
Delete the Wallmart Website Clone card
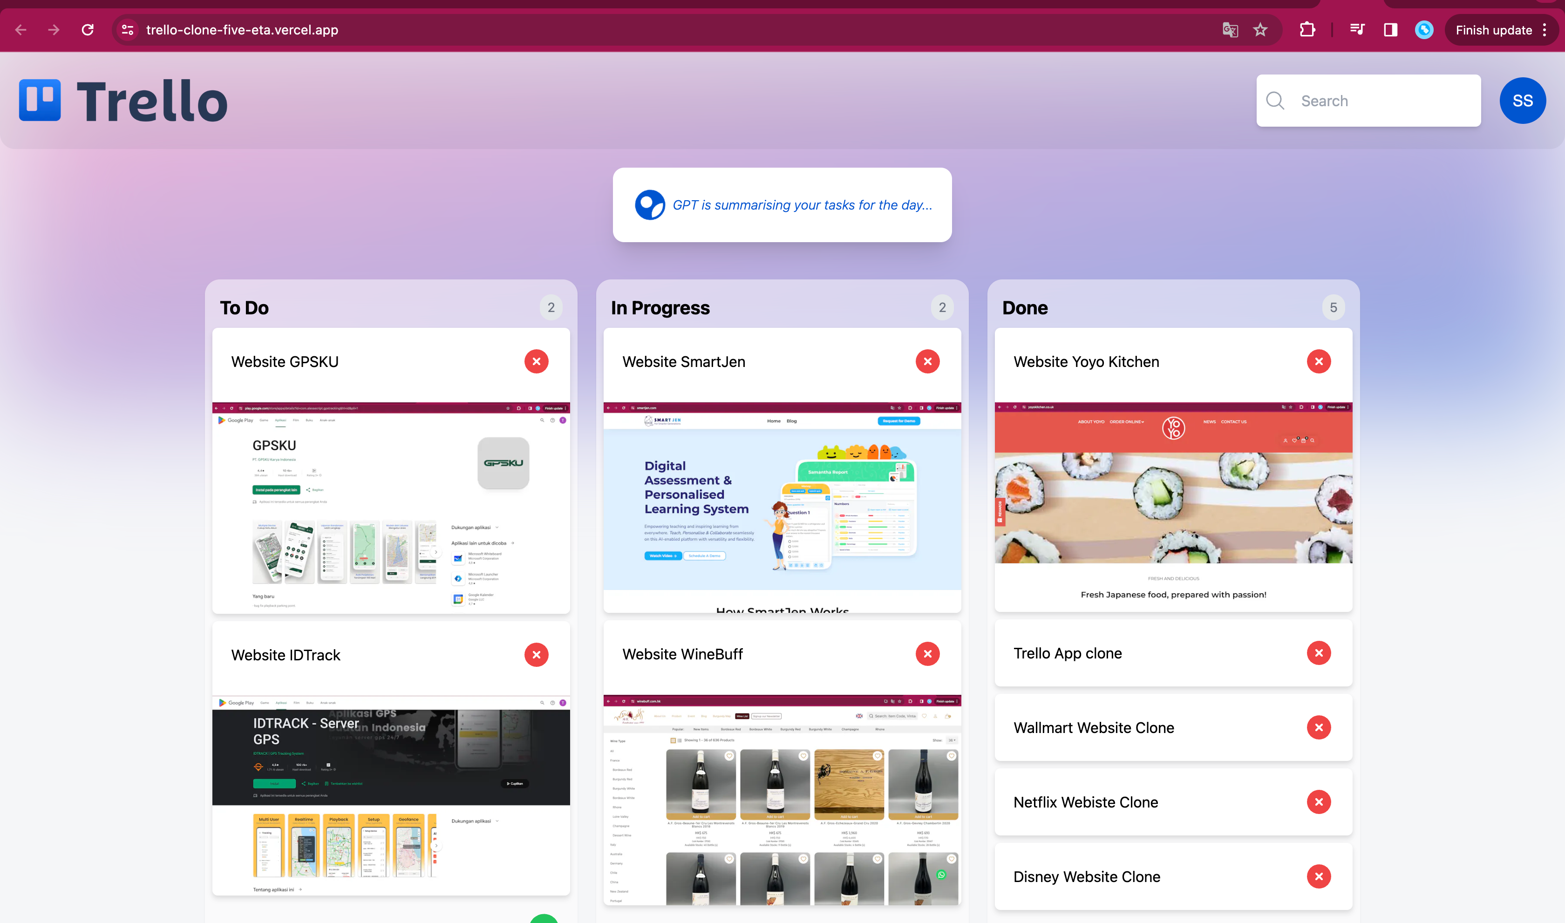click(x=1319, y=728)
